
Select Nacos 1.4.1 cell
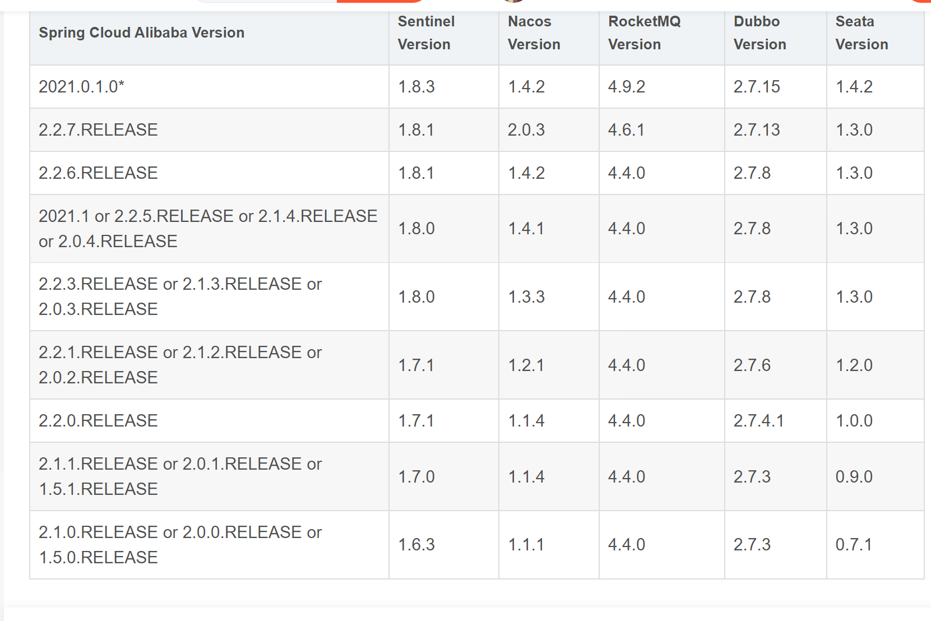click(x=549, y=229)
